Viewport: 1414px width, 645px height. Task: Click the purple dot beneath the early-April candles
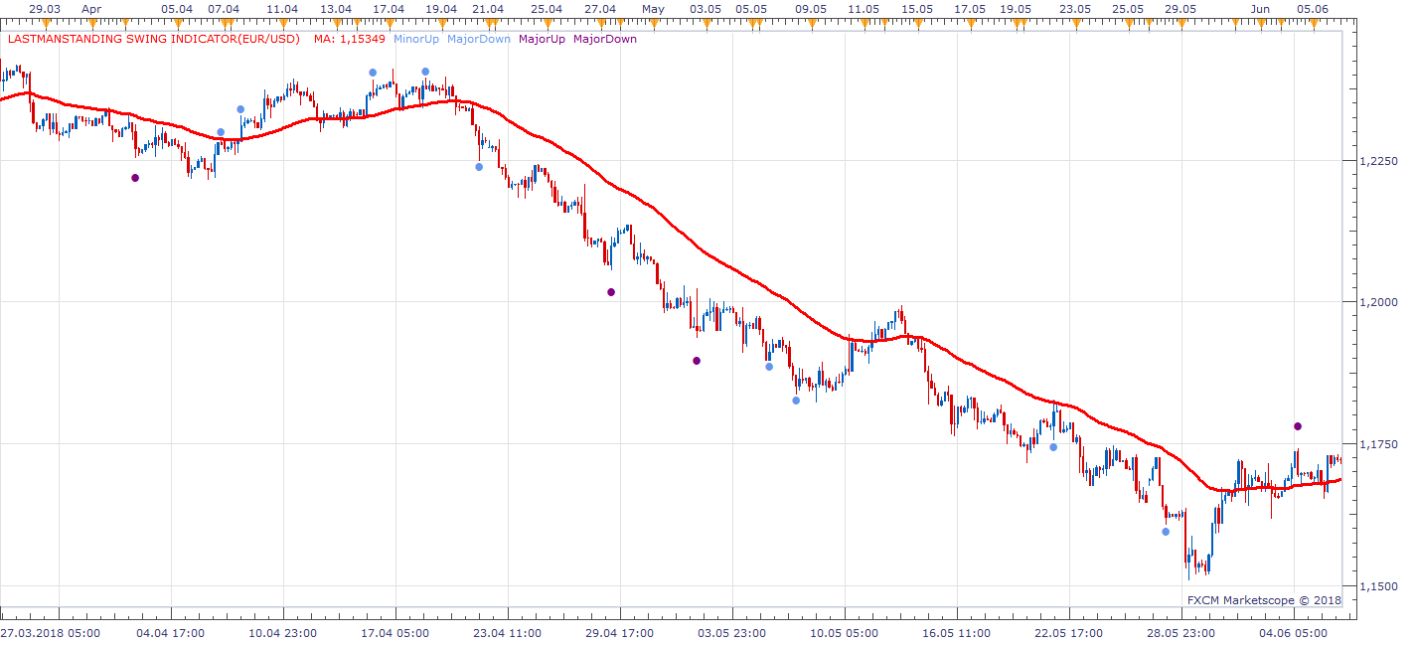point(135,178)
